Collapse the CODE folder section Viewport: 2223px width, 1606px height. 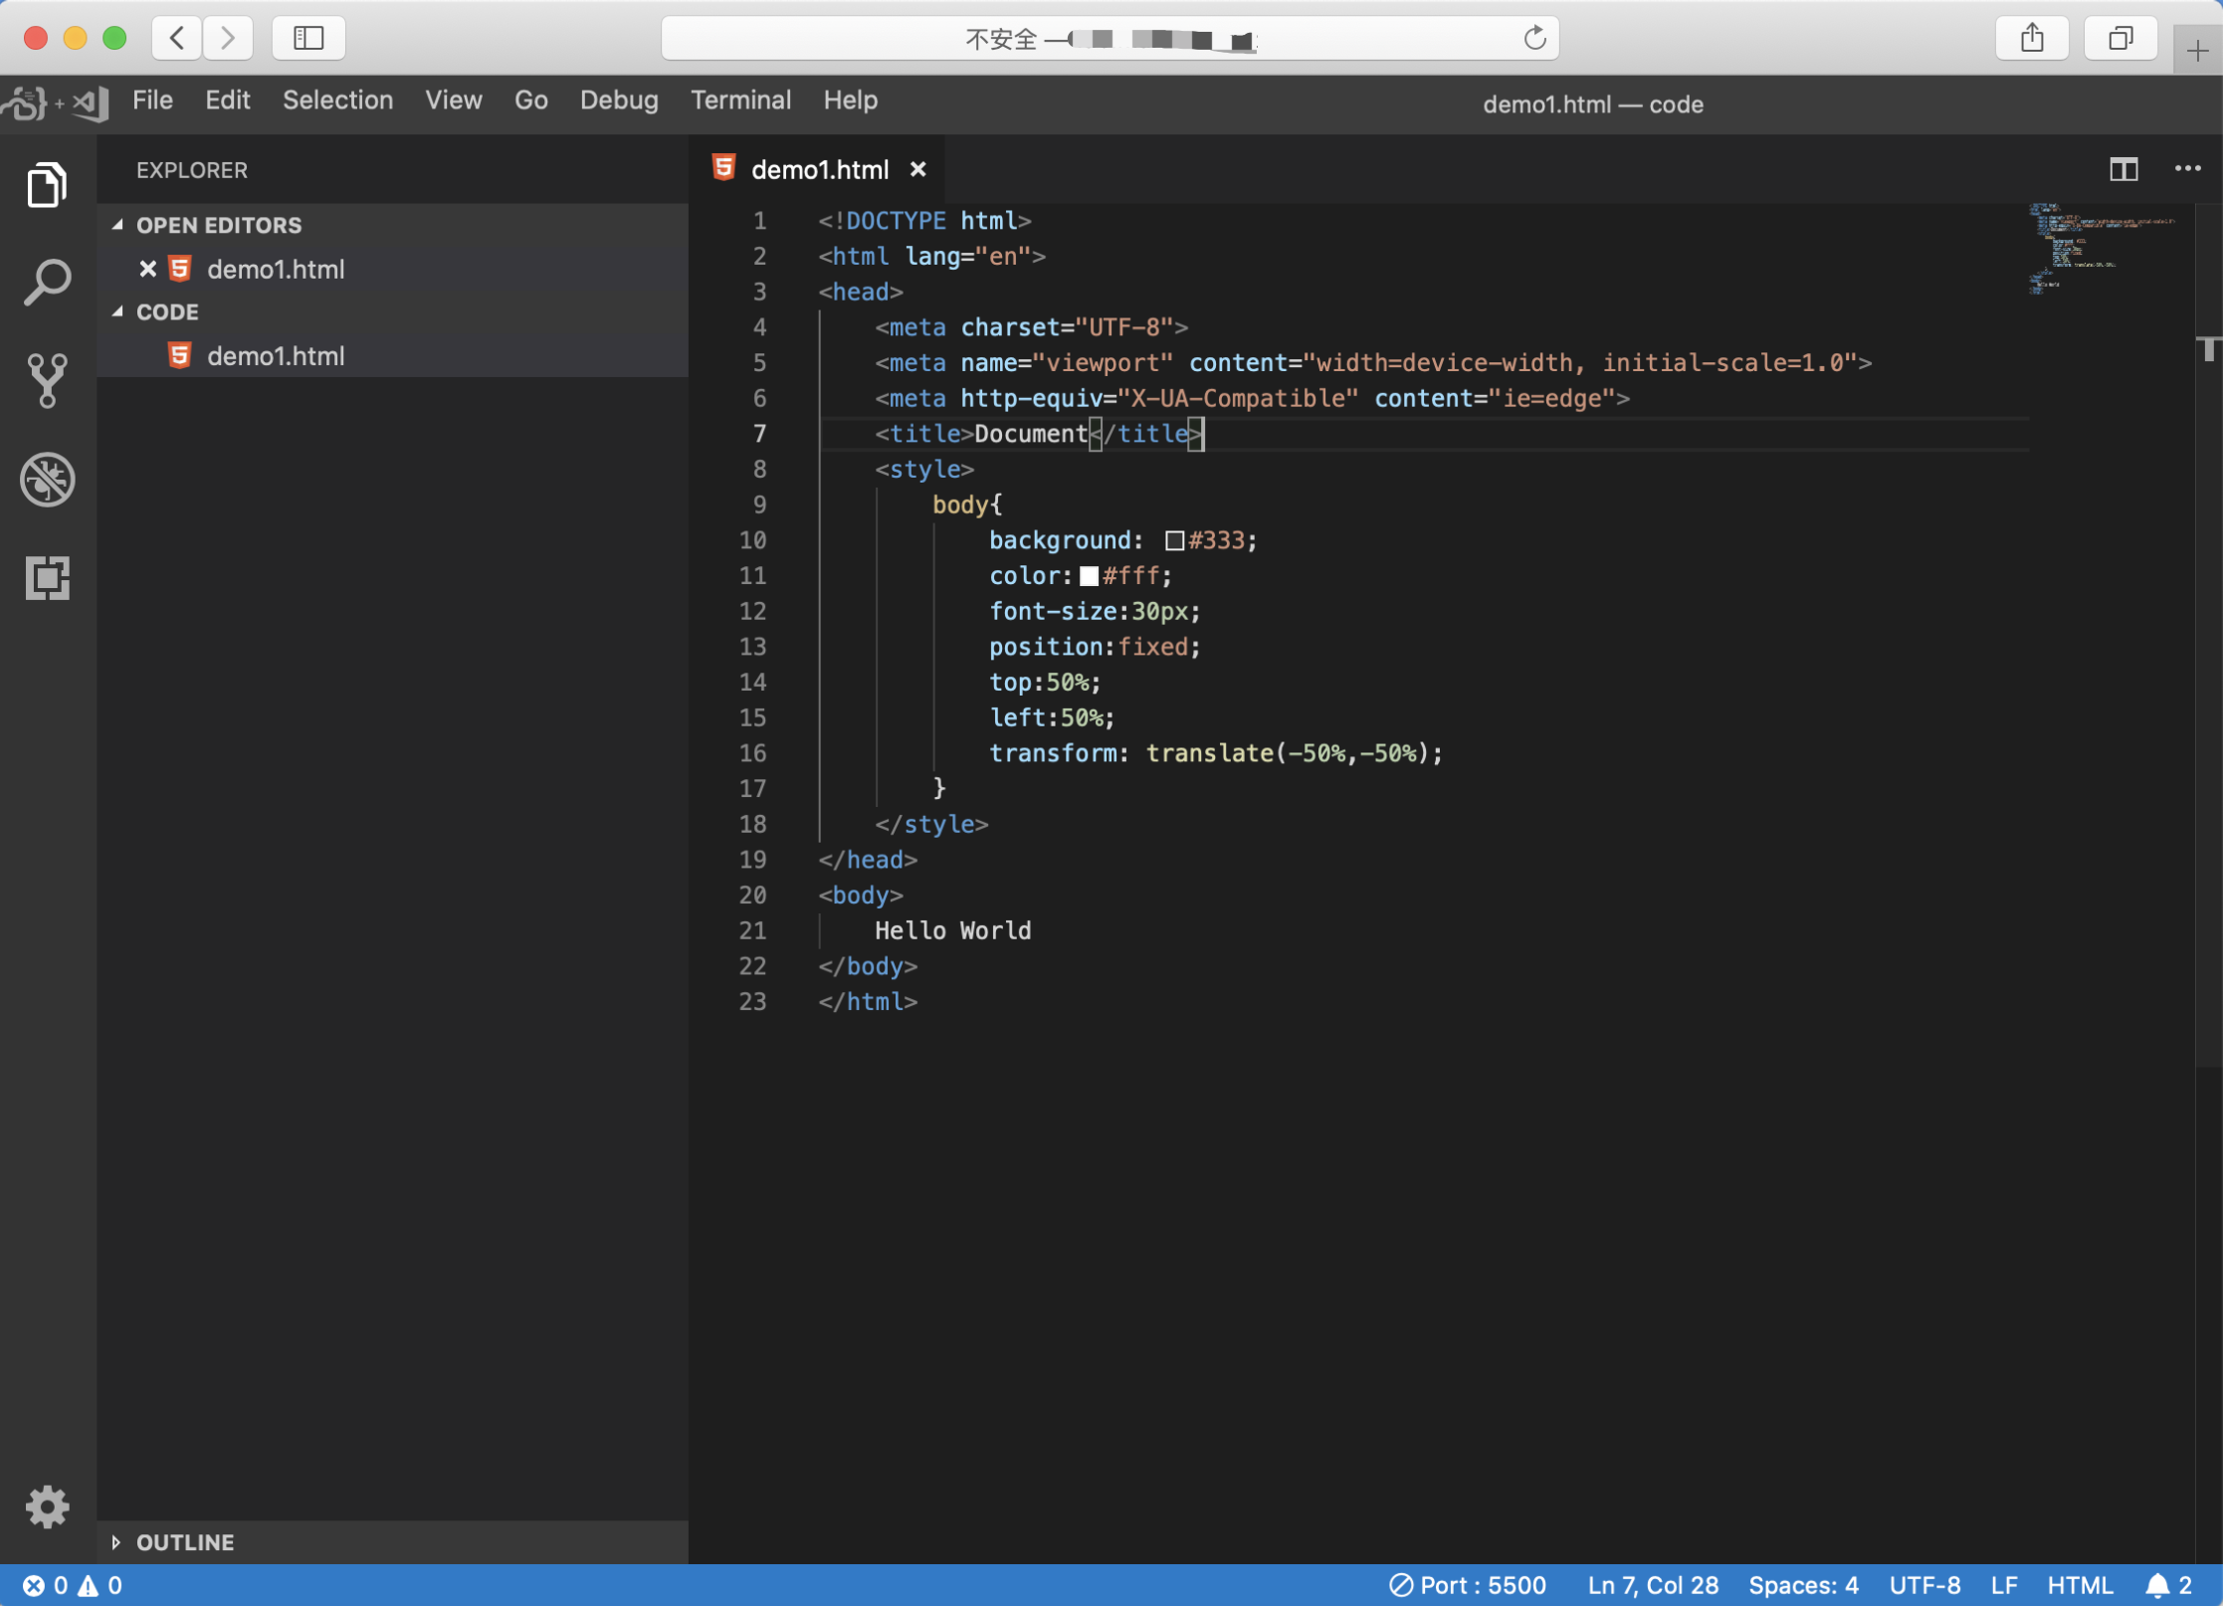(166, 311)
